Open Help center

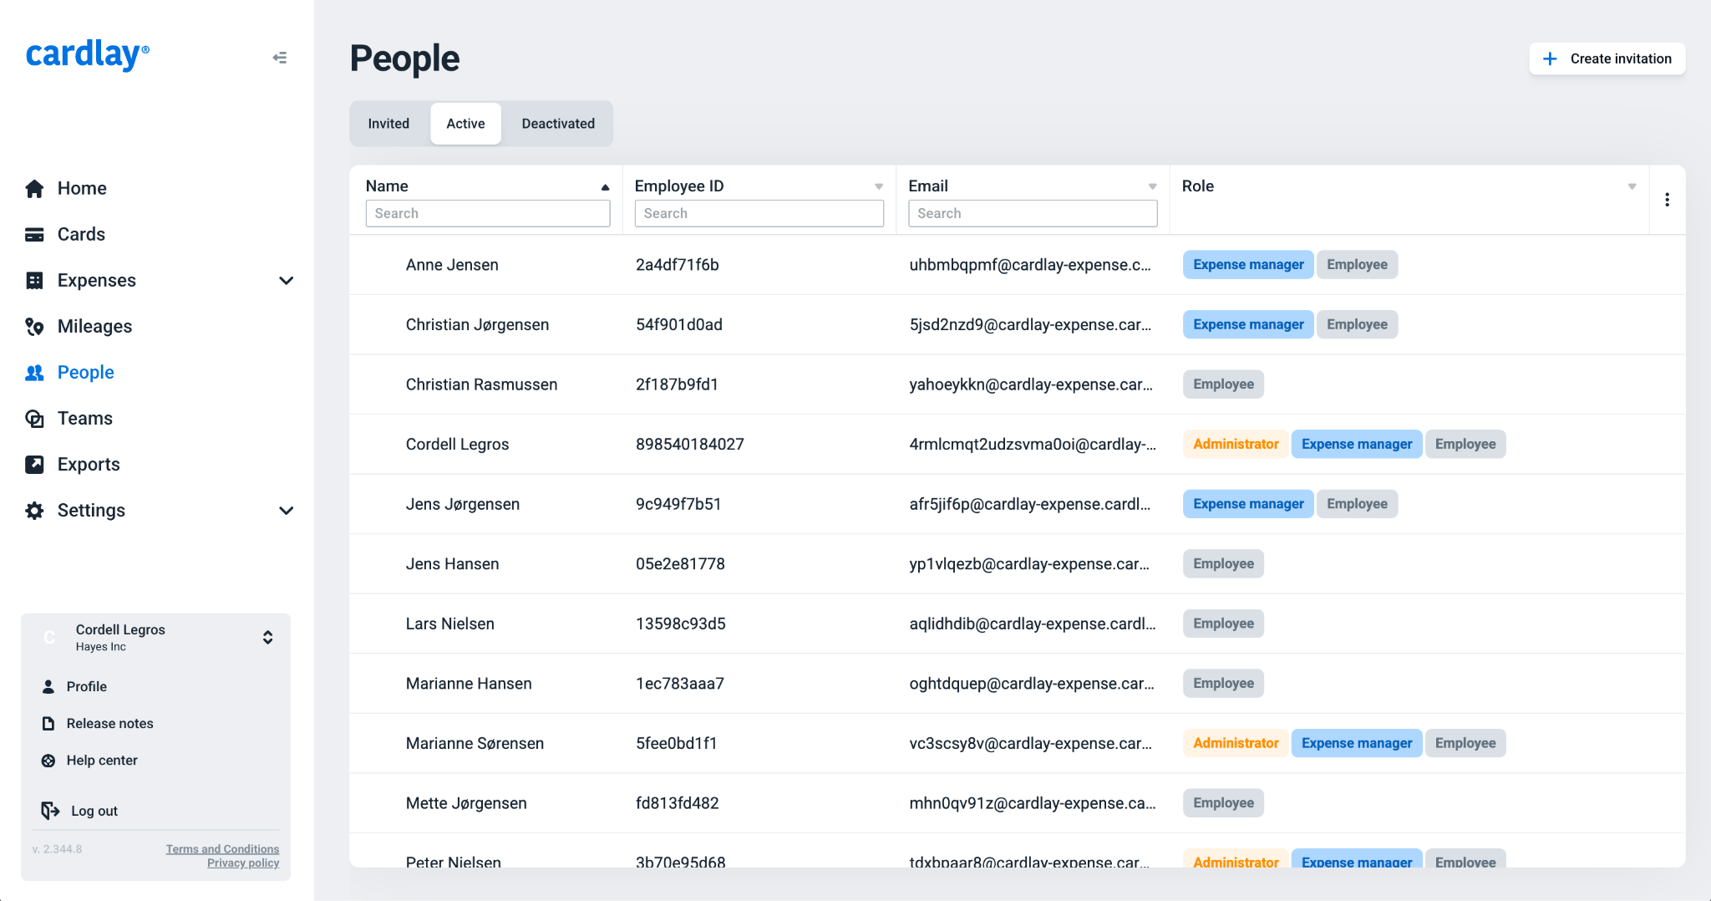tap(102, 760)
